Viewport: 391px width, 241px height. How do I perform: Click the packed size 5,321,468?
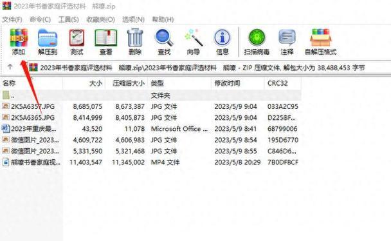[130, 151]
